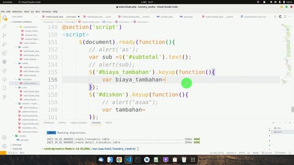Screen dimensions: 294x165
Task: Click the code minimap overview
Action: (286, 54)
